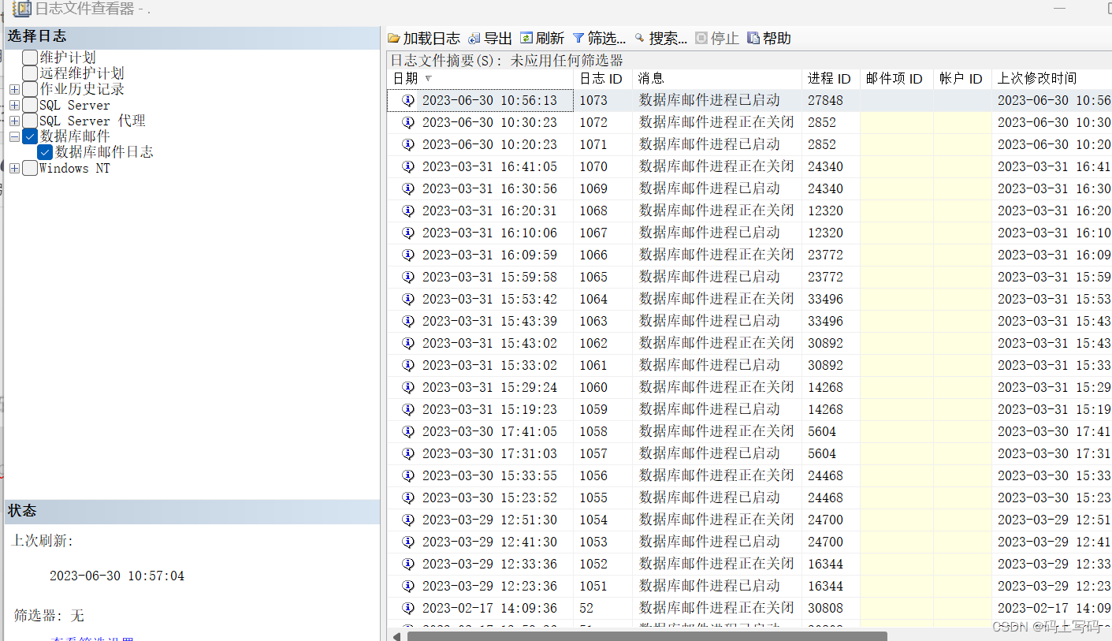Click info icon of log row 1070

pos(408,166)
